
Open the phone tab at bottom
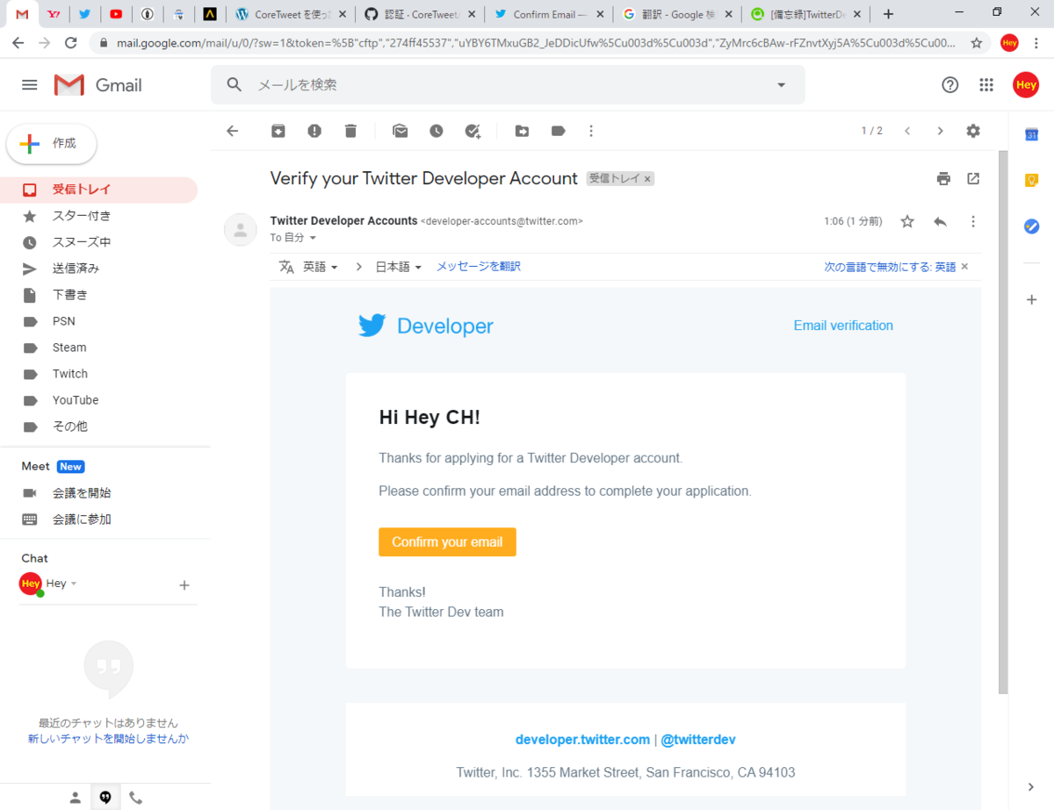click(x=135, y=797)
